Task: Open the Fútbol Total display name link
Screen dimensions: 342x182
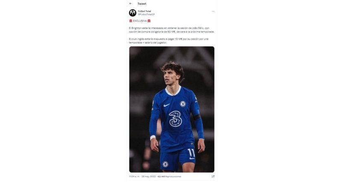Action: (x=144, y=11)
